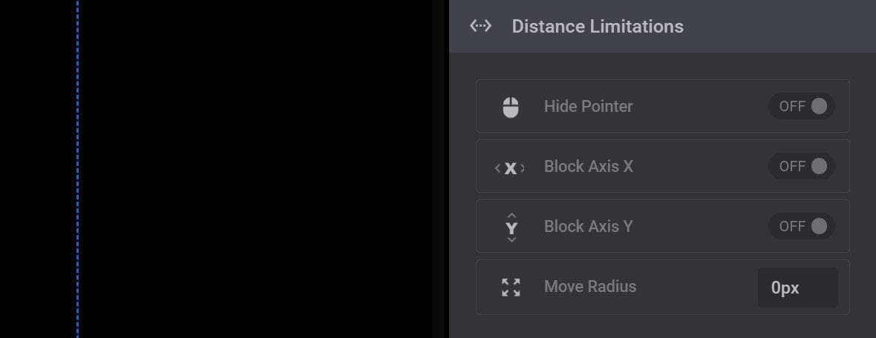Select the Hide Pointer label

click(588, 107)
